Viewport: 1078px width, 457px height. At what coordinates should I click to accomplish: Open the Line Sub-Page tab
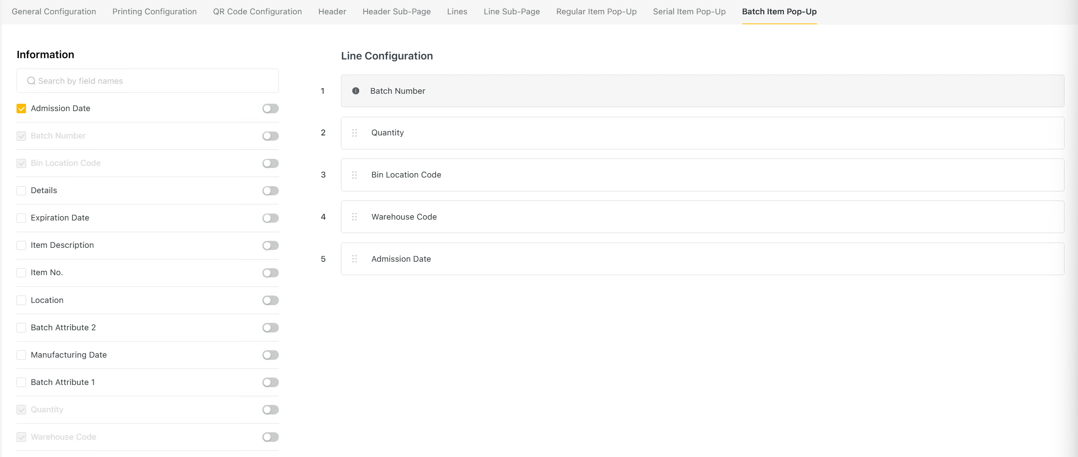tap(512, 12)
